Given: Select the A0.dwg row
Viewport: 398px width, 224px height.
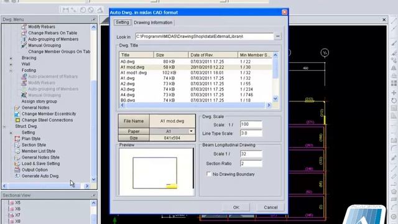Looking at the screenshot, I should point(195,62).
